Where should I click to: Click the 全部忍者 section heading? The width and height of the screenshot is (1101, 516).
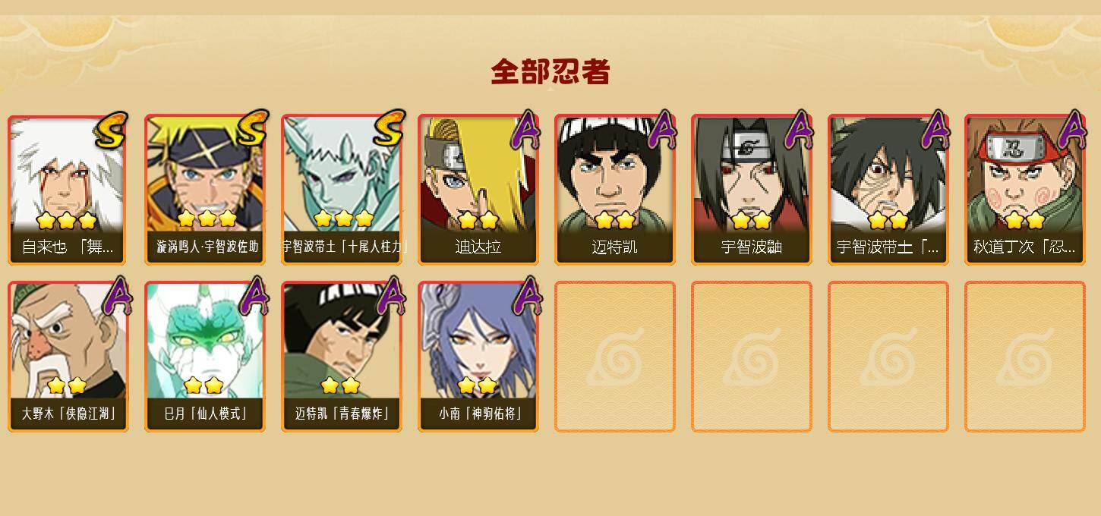[550, 72]
